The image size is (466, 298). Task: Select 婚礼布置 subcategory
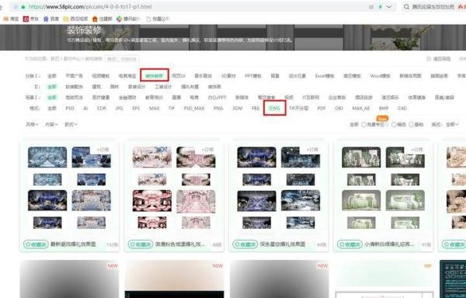(190, 87)
